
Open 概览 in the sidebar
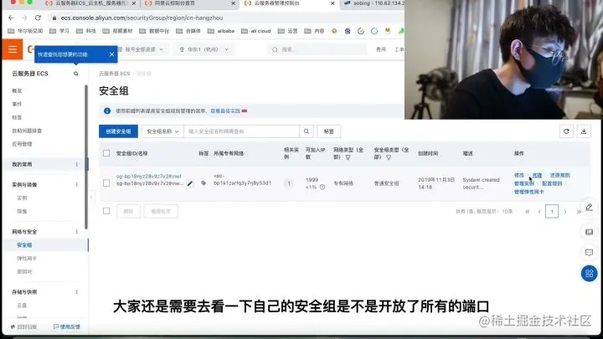pyautogui.click(x=17, y=90)
